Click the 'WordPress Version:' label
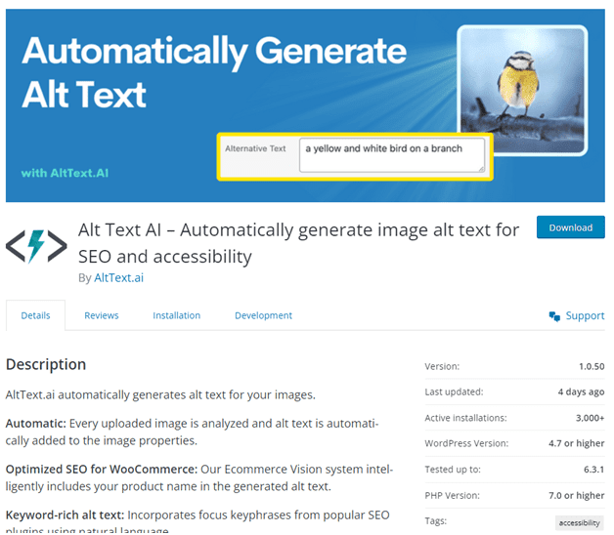614x535 pixels. click(466, 443)
